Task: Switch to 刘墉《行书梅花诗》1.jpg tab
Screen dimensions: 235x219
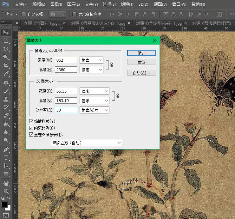Action: coord(159,23)
